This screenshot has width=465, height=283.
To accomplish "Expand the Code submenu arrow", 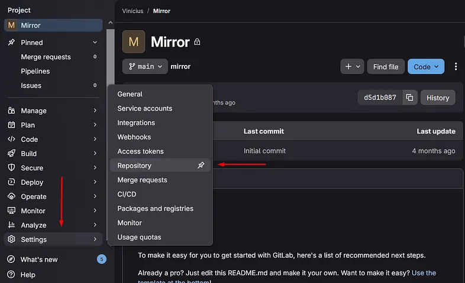I will point(95,139).
